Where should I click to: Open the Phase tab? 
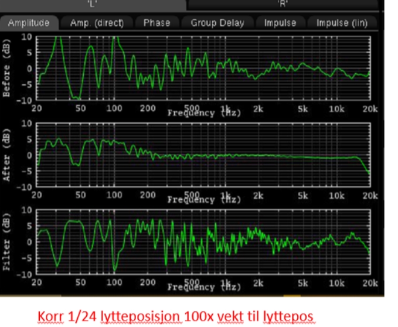pyautogui.click(x=157, y=23)
